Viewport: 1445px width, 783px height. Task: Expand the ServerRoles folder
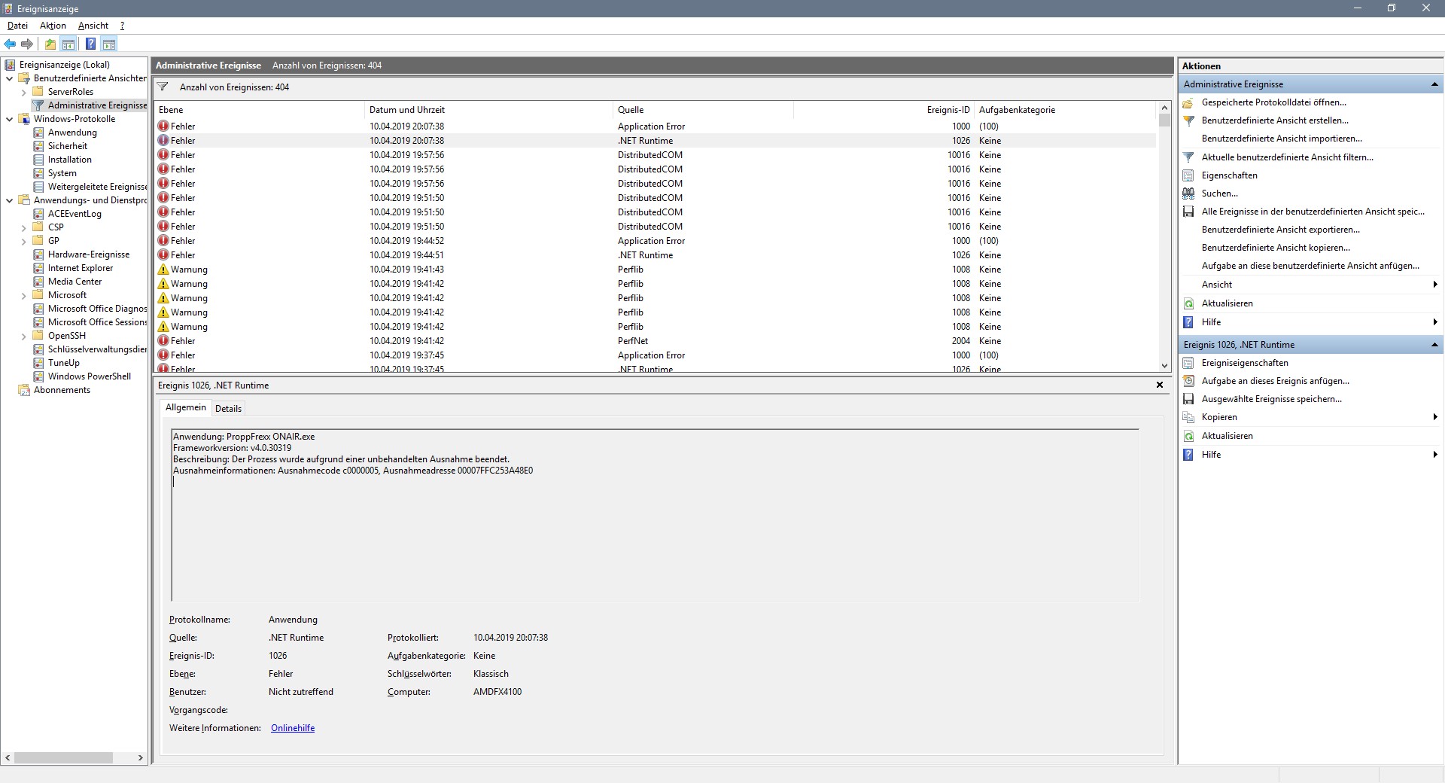coord(24,92)
